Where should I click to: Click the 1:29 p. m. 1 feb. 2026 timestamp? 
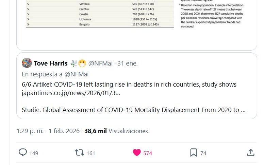[x=48, y=131]
